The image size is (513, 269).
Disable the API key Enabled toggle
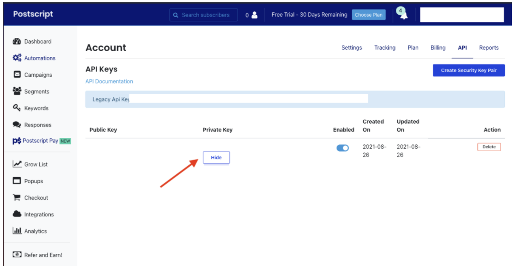pos(342,148)
